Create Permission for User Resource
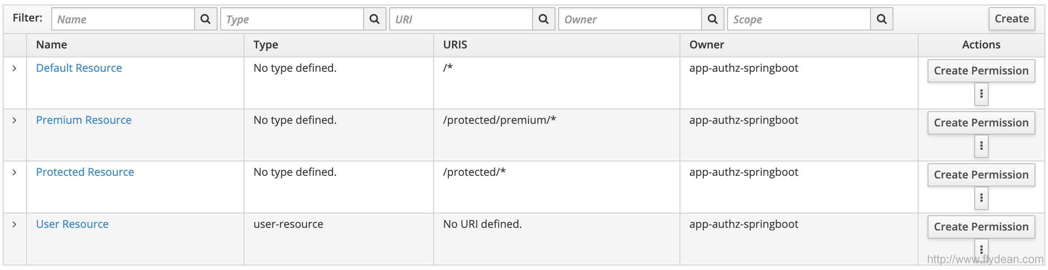Viewport: 1048px width, 270px height. (x=981, y=227)
